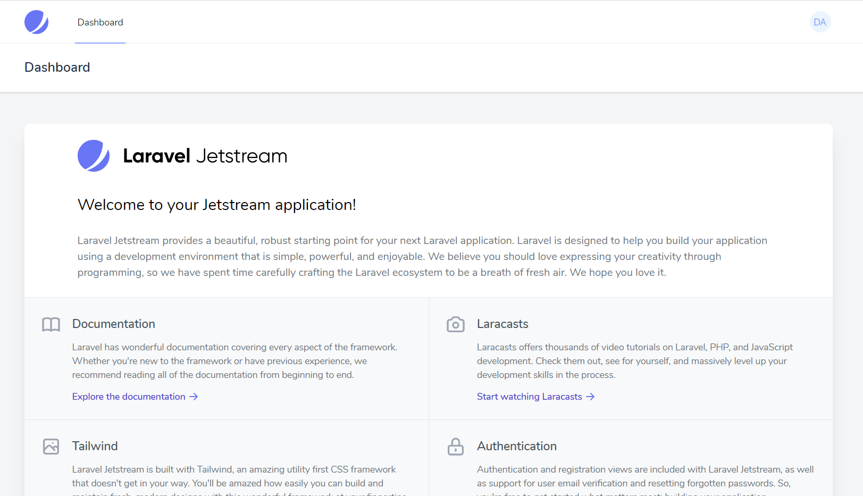Click the Jetstream logo in the navbar
The width and height of the screenshot is (863, 496).
point(36,22)
